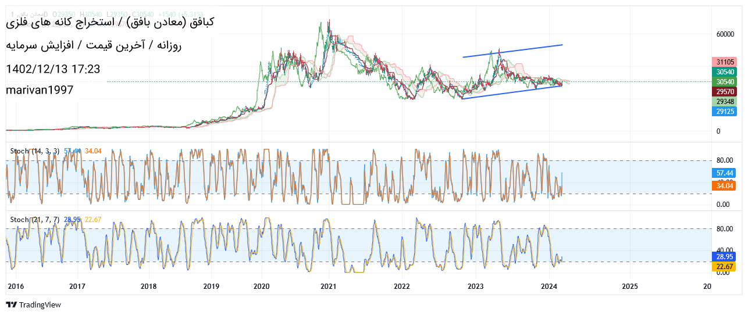The width and height of the screenshot is (748, 315).
Task: Click the orange 34.04 stochastic scale label
Action: [x=724, y=186]
